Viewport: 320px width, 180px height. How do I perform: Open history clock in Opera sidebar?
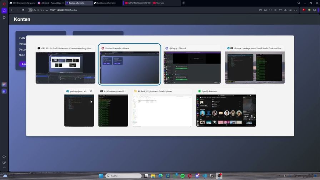[4, 162]
